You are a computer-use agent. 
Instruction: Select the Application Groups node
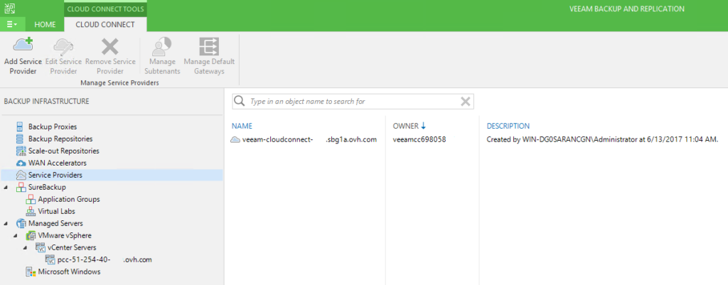tap(69, 199)
